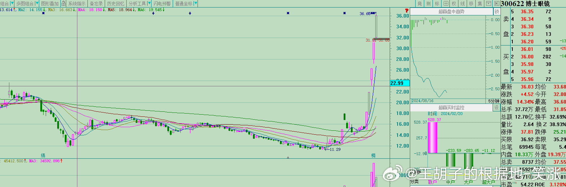The height and width of the screenshot is (187, 566).
Task: Click the 11.29 low price marker on chart
Action: click(335, 149)
